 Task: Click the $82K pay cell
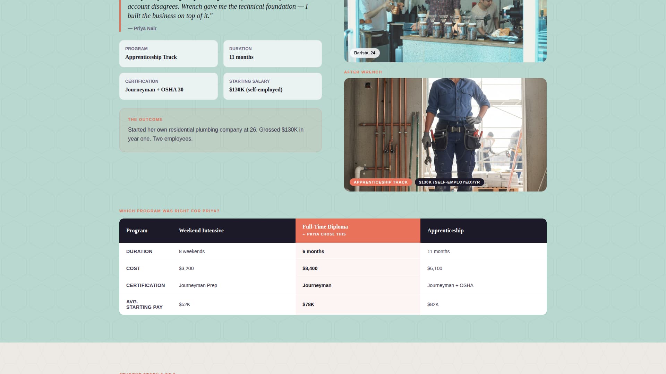[484, 304]
